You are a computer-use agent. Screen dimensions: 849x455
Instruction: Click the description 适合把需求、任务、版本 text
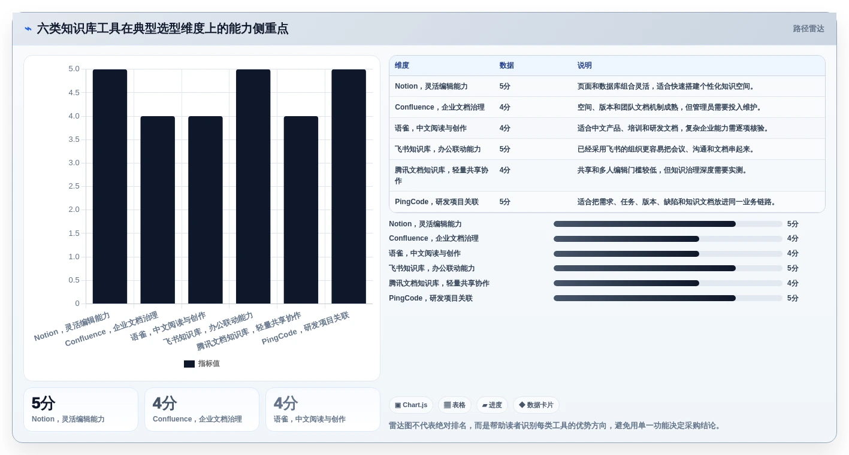pyautogui.click(x=678, y=202)
